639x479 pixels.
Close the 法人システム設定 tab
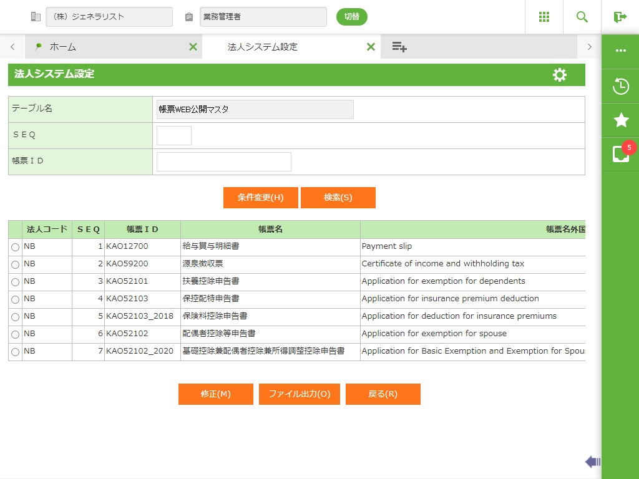tap(371, 47)
